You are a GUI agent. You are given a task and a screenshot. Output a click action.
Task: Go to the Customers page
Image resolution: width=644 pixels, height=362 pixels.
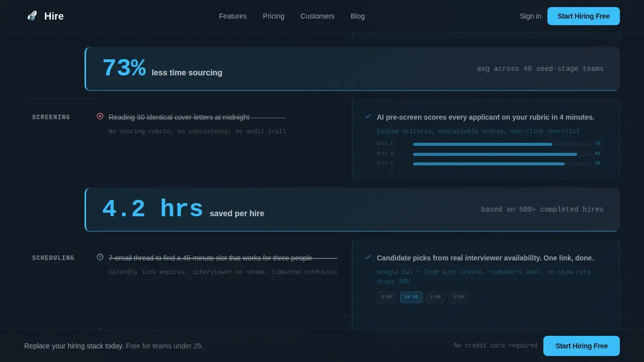click(x=317, y=16)
